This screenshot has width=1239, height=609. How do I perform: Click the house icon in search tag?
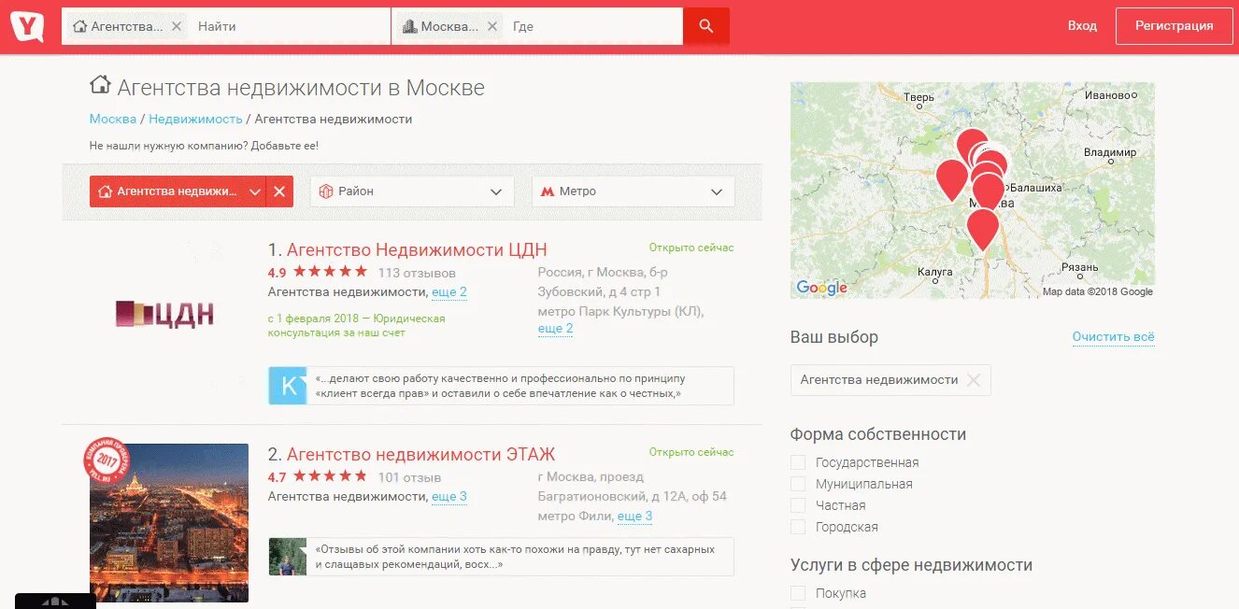click(x=80, y=26)
